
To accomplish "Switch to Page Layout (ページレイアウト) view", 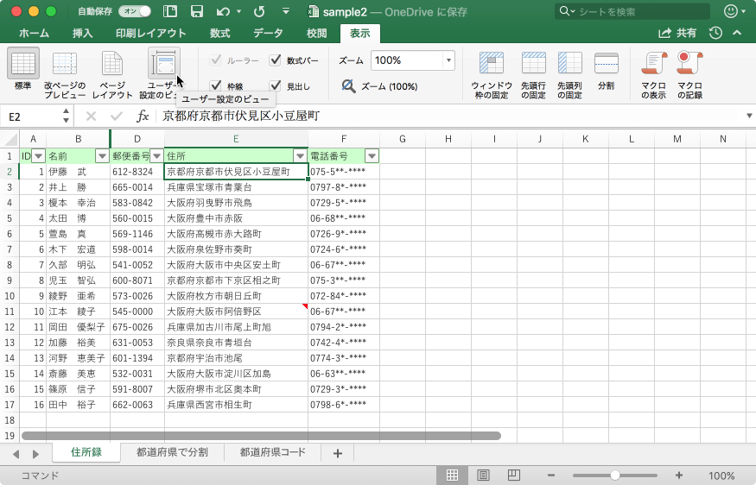I will click(112, 75).
